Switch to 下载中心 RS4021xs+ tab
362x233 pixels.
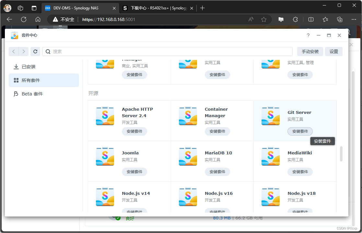coord(158,8)
